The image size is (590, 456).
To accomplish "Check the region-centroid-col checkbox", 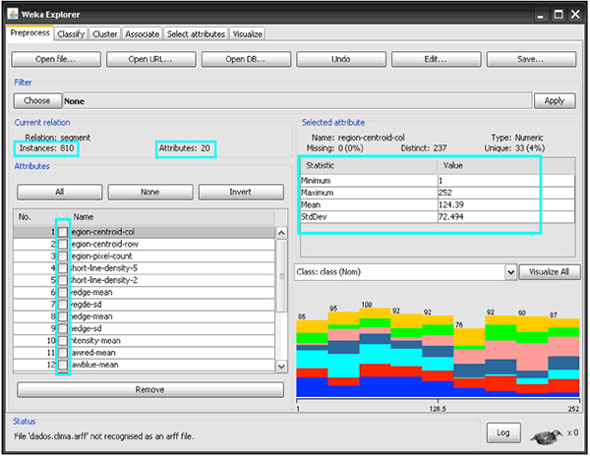I will click(x=63, y=232).
